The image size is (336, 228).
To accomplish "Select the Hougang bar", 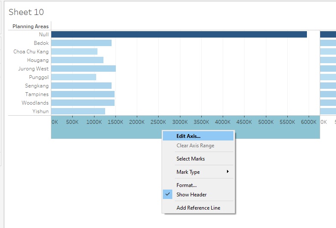I will point(77,60).
